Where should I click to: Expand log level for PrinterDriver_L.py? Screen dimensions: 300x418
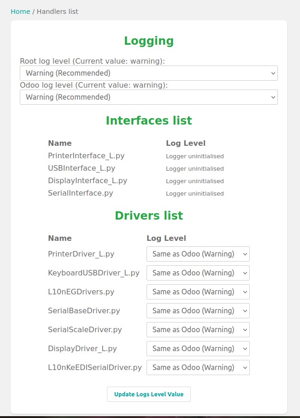click(x=198, y=254)
